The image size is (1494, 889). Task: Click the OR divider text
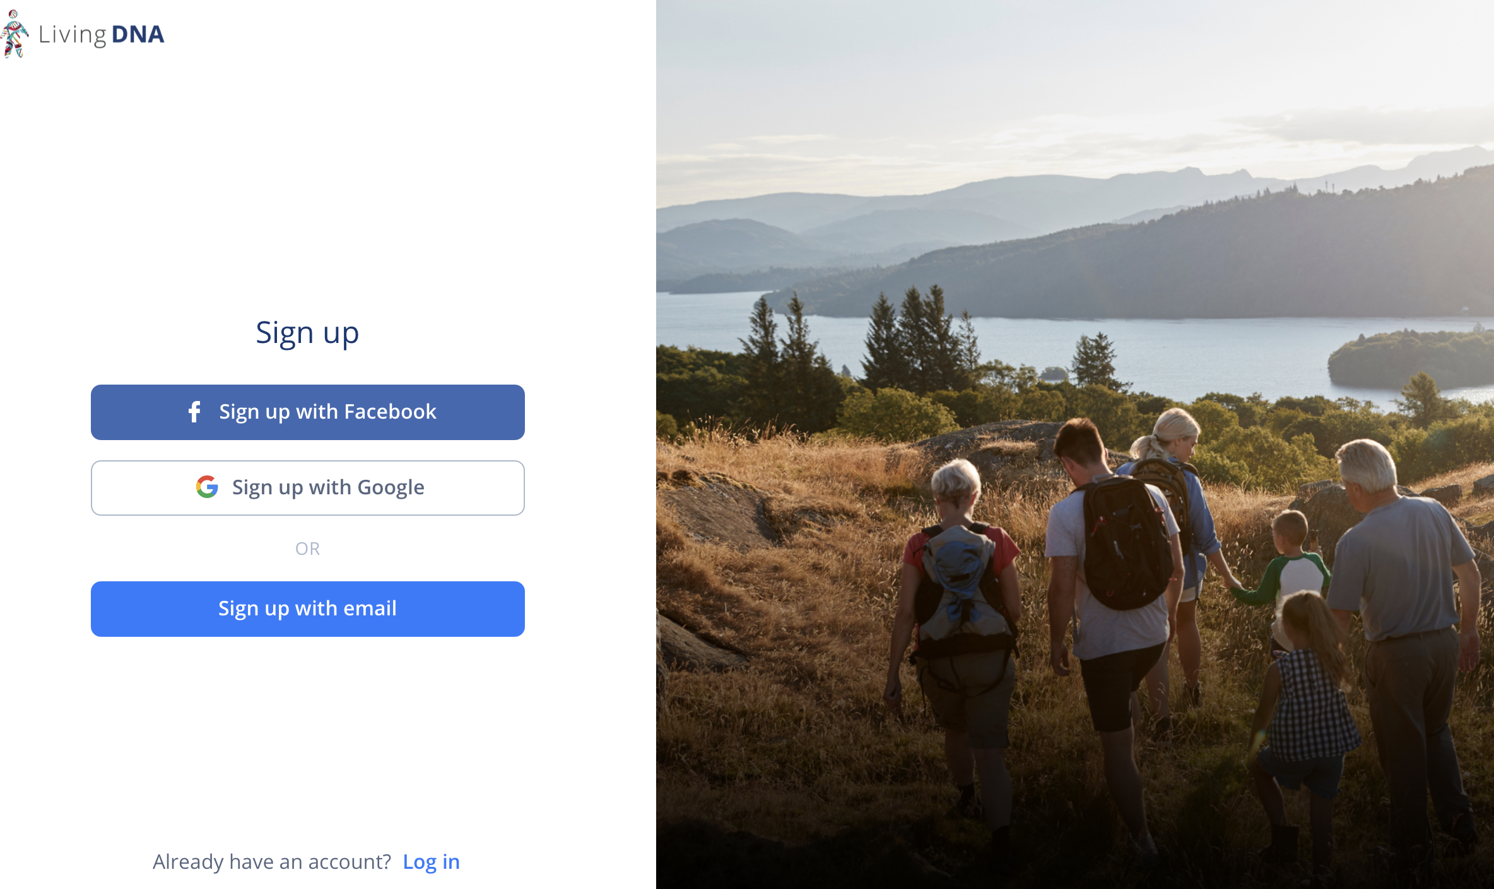pyautogui.click(x=308, y=549)
